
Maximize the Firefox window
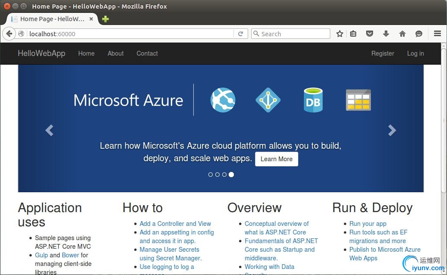(x=24, y=6)
